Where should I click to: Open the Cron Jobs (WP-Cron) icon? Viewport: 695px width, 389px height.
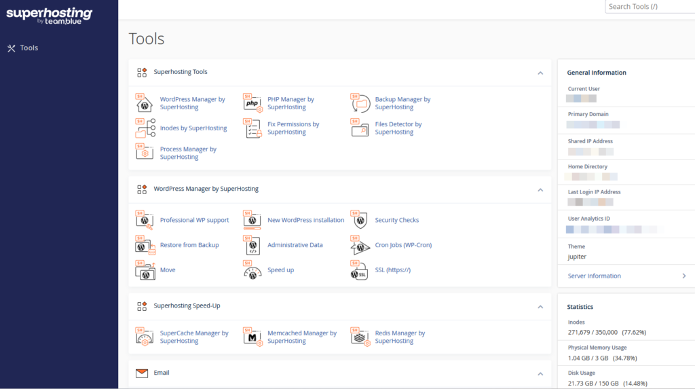(x=360, y=245)
